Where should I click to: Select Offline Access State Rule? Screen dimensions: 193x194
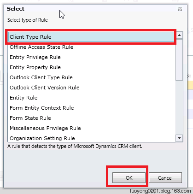pos(92,47)
